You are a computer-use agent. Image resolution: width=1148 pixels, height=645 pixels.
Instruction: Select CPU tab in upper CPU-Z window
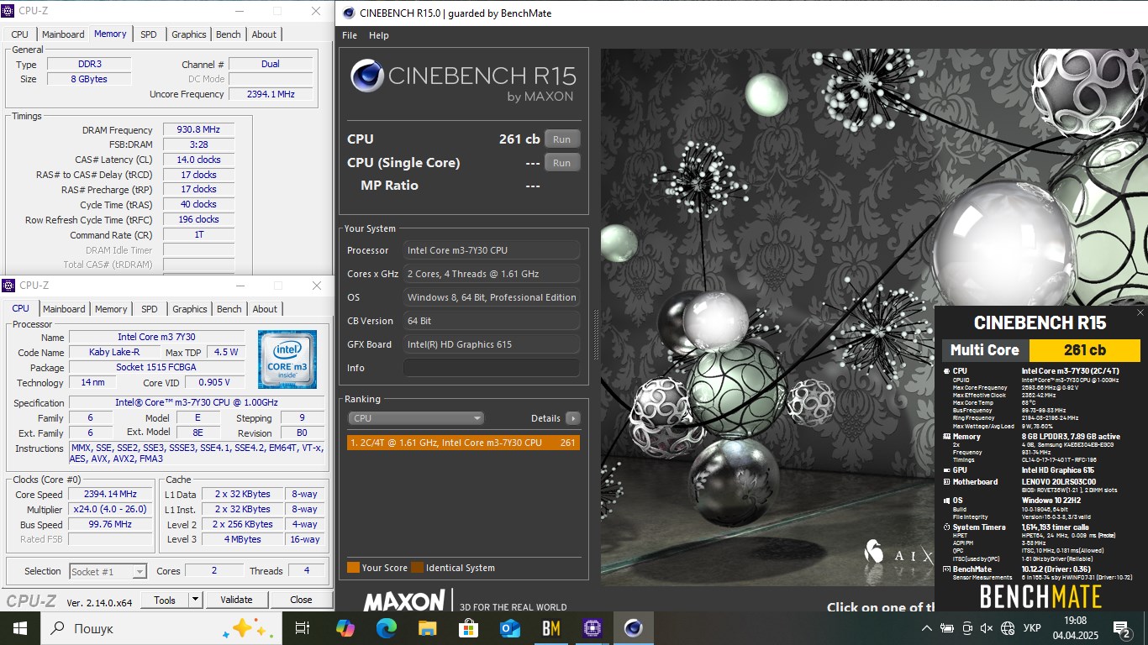coord(20,34)
